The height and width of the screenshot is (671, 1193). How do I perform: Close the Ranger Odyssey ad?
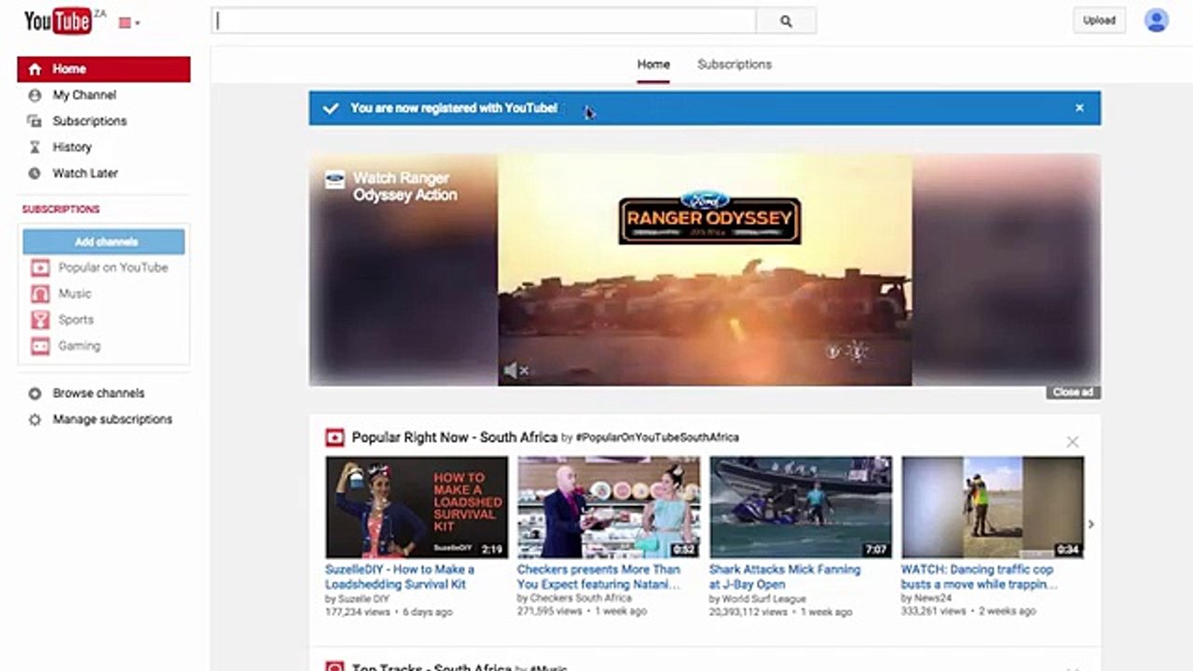click(x=1073, y=392)
